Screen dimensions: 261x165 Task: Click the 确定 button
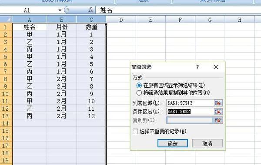pyautogui.click(x=173, y=143)
